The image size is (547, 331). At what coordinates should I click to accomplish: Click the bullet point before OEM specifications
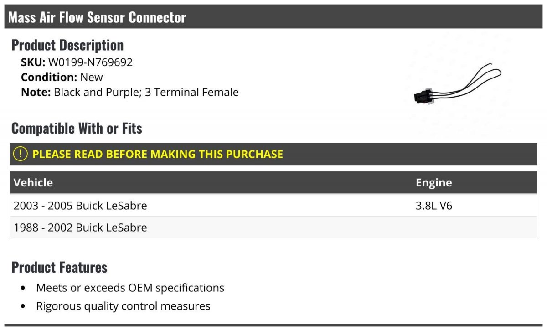click(x=23, y=288)
